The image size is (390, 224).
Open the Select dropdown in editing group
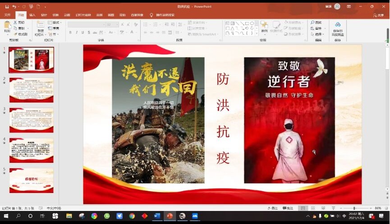click(x=317, y=34)
